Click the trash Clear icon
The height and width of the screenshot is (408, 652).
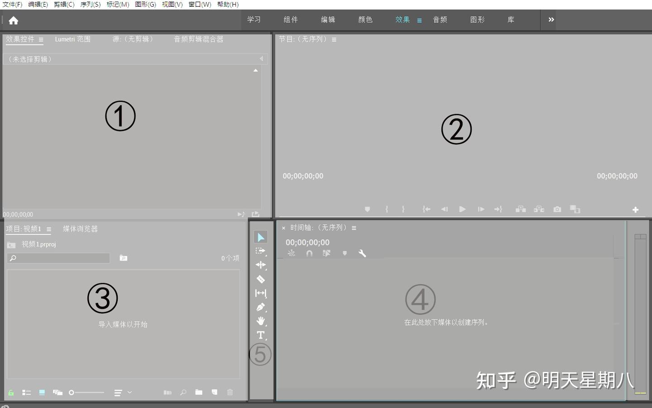[230, 392]
